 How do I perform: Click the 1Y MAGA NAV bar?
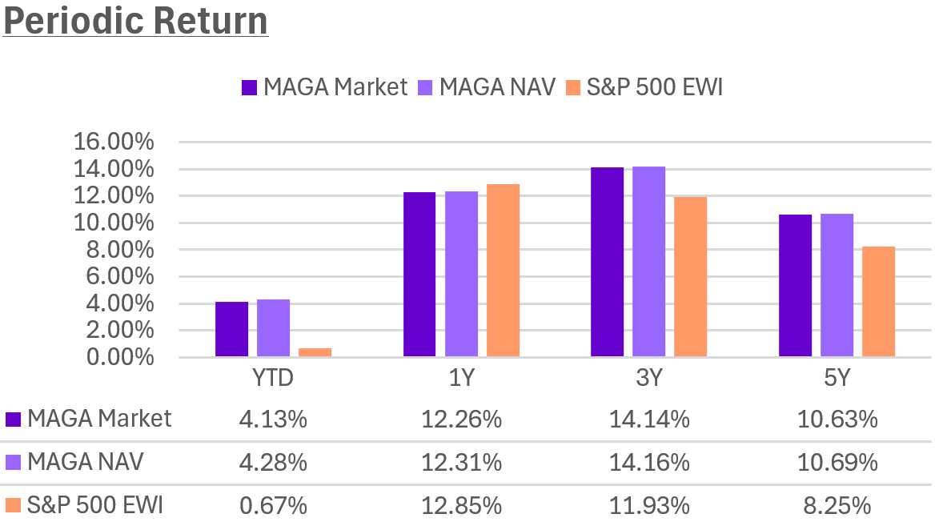462,274
